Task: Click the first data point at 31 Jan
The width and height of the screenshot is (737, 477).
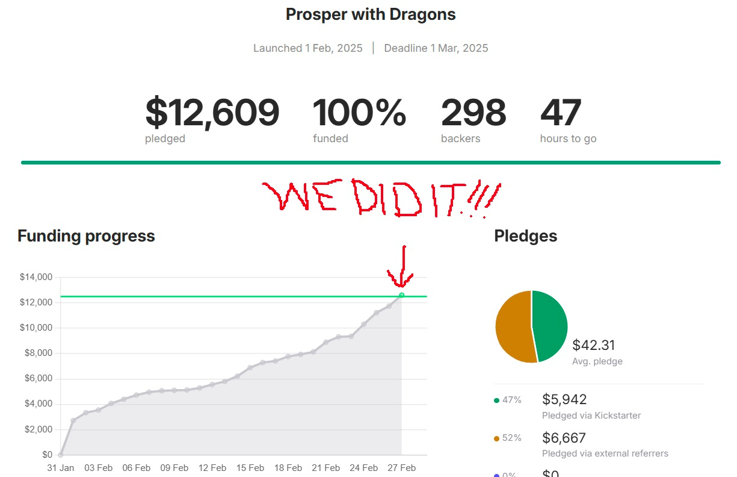Action: 61,455
